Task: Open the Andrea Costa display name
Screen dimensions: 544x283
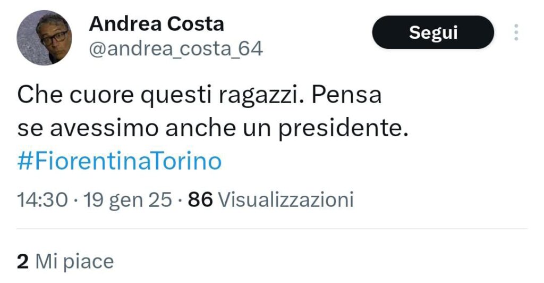Action: [156, 23]
